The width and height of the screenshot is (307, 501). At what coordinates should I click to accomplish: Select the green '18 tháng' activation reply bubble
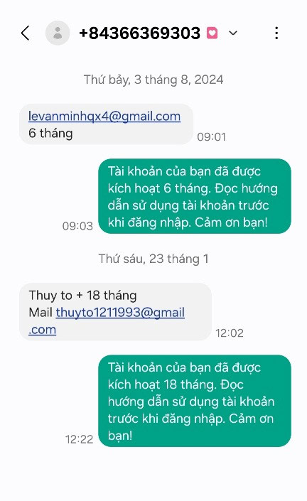[x=195, y=401]
